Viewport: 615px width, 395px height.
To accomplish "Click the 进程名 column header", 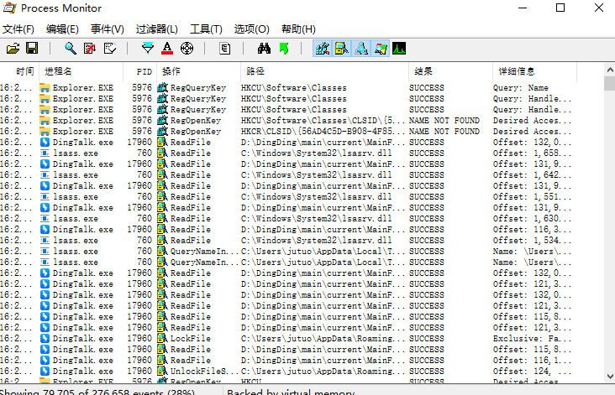I will (x=81, y=71).
